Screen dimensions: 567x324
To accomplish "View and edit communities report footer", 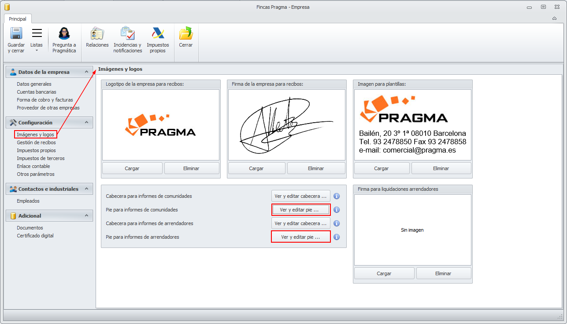I will tap(301, 210).
